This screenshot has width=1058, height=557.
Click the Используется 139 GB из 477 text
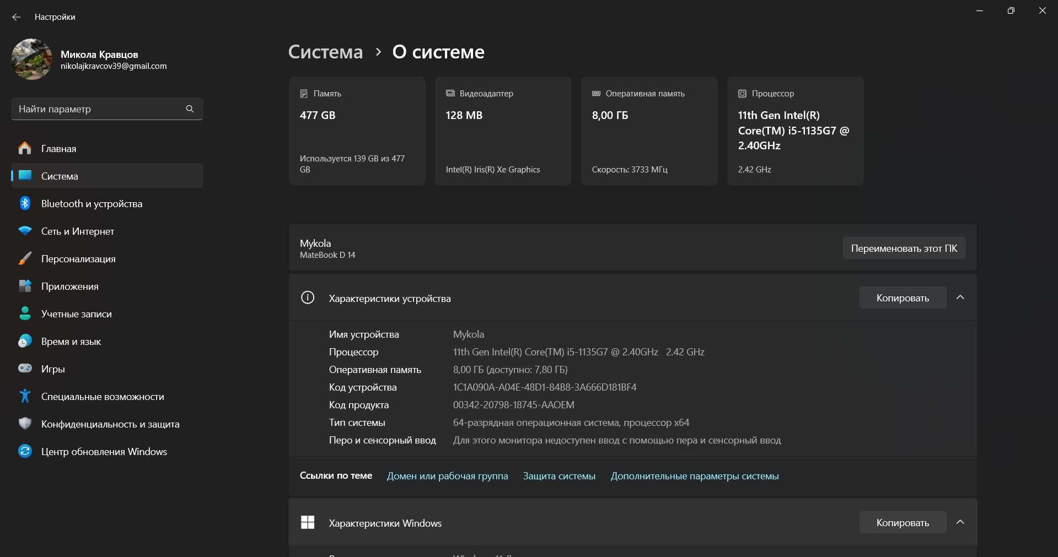coord(352,164)
